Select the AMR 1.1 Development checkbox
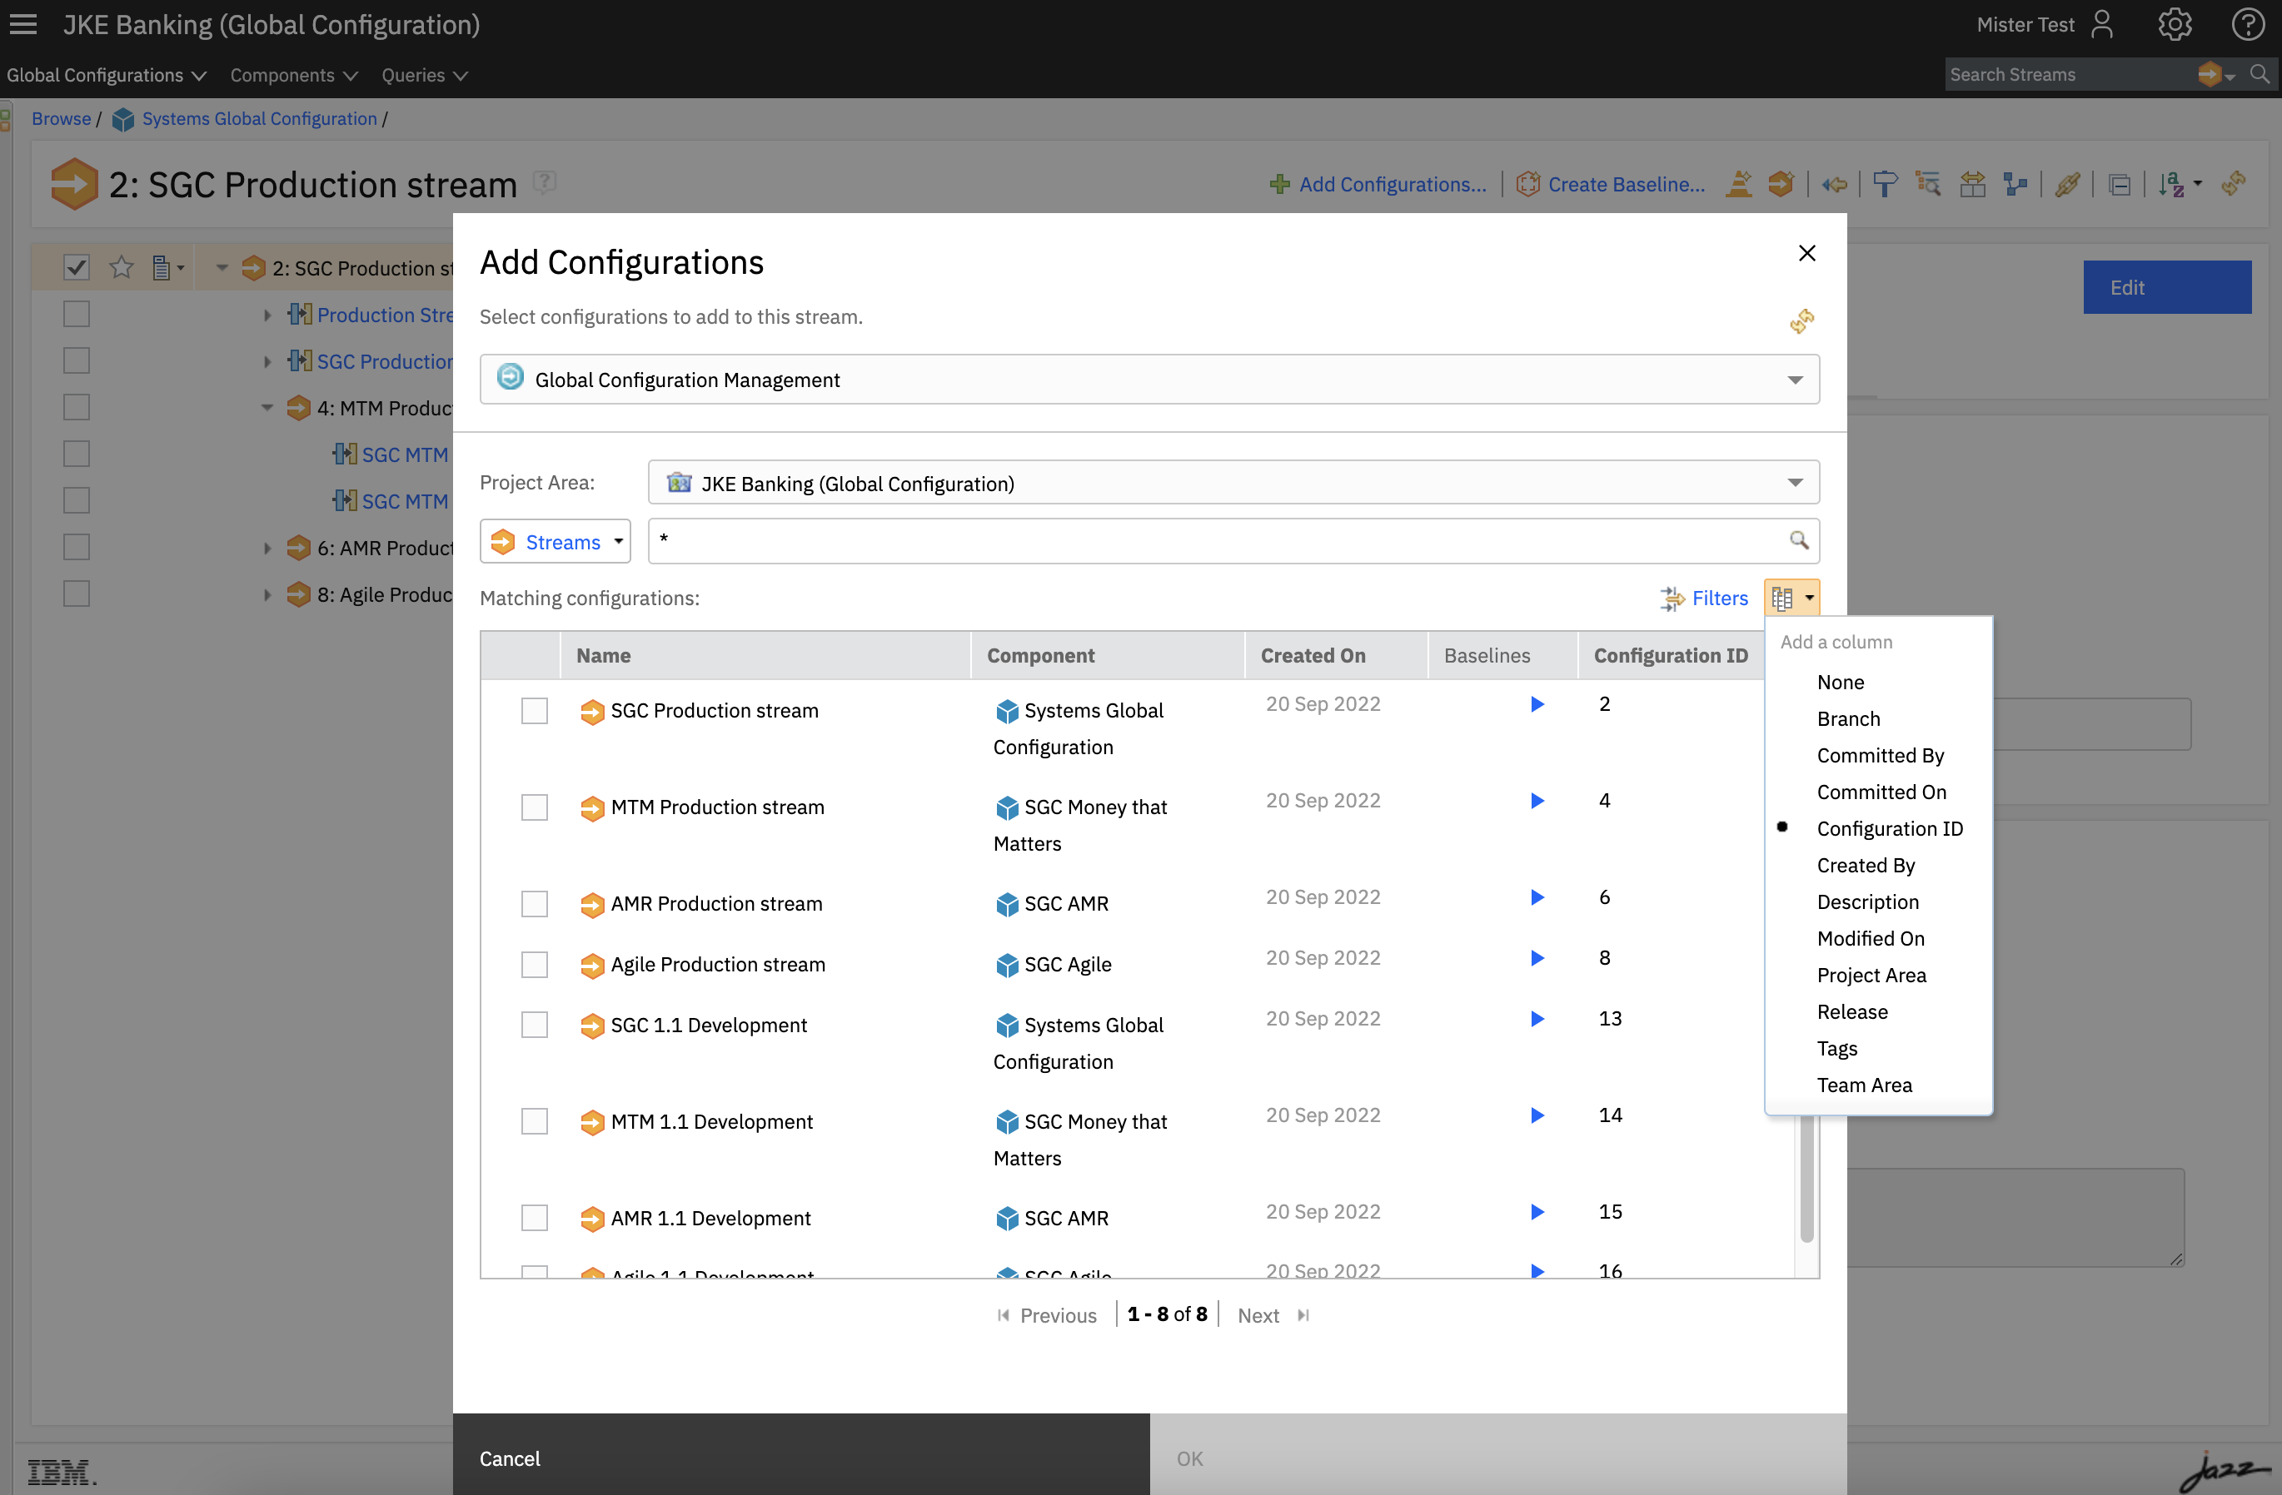 click(x=534, y=1218)
